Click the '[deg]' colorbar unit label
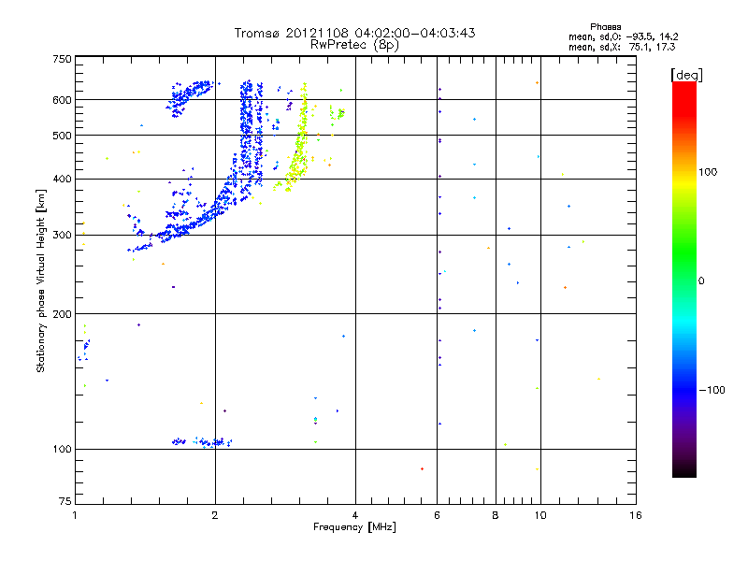 tap(686, 75)
